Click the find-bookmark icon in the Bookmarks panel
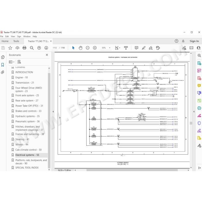Viewport: 202px width, 202px height. click(x=19, y=62)
